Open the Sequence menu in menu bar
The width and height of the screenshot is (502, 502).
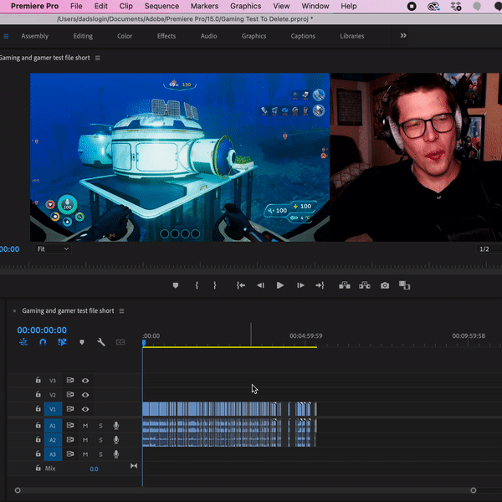(x=161, y=6)
